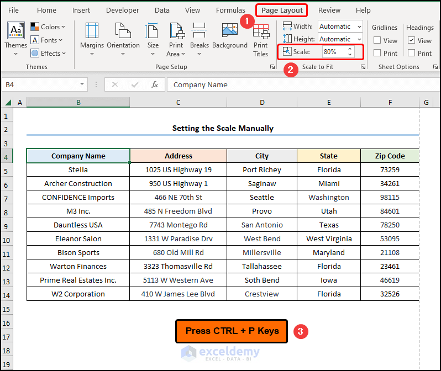Image resolution: width=441 pixels, height=371 pixels.
Task: Enable Gridlines View checkbox
Action: pyautogui.click(x=377, y=40)
